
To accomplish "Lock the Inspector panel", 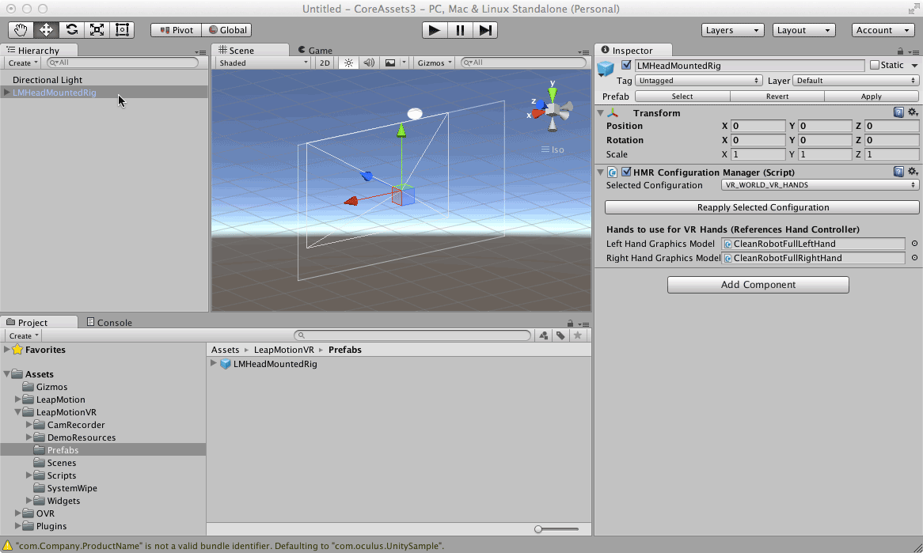I will [900, 51].
